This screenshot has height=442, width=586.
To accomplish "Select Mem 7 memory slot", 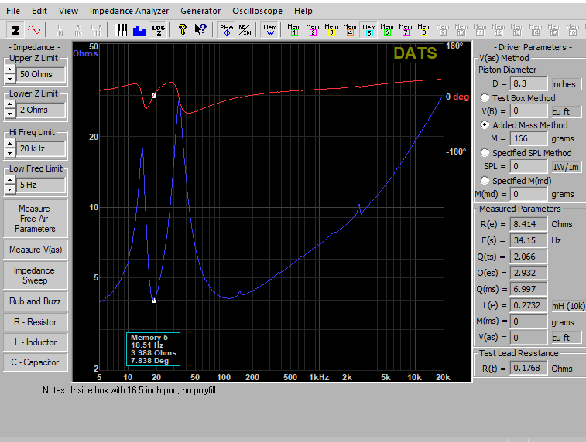I will pos(406,30).
